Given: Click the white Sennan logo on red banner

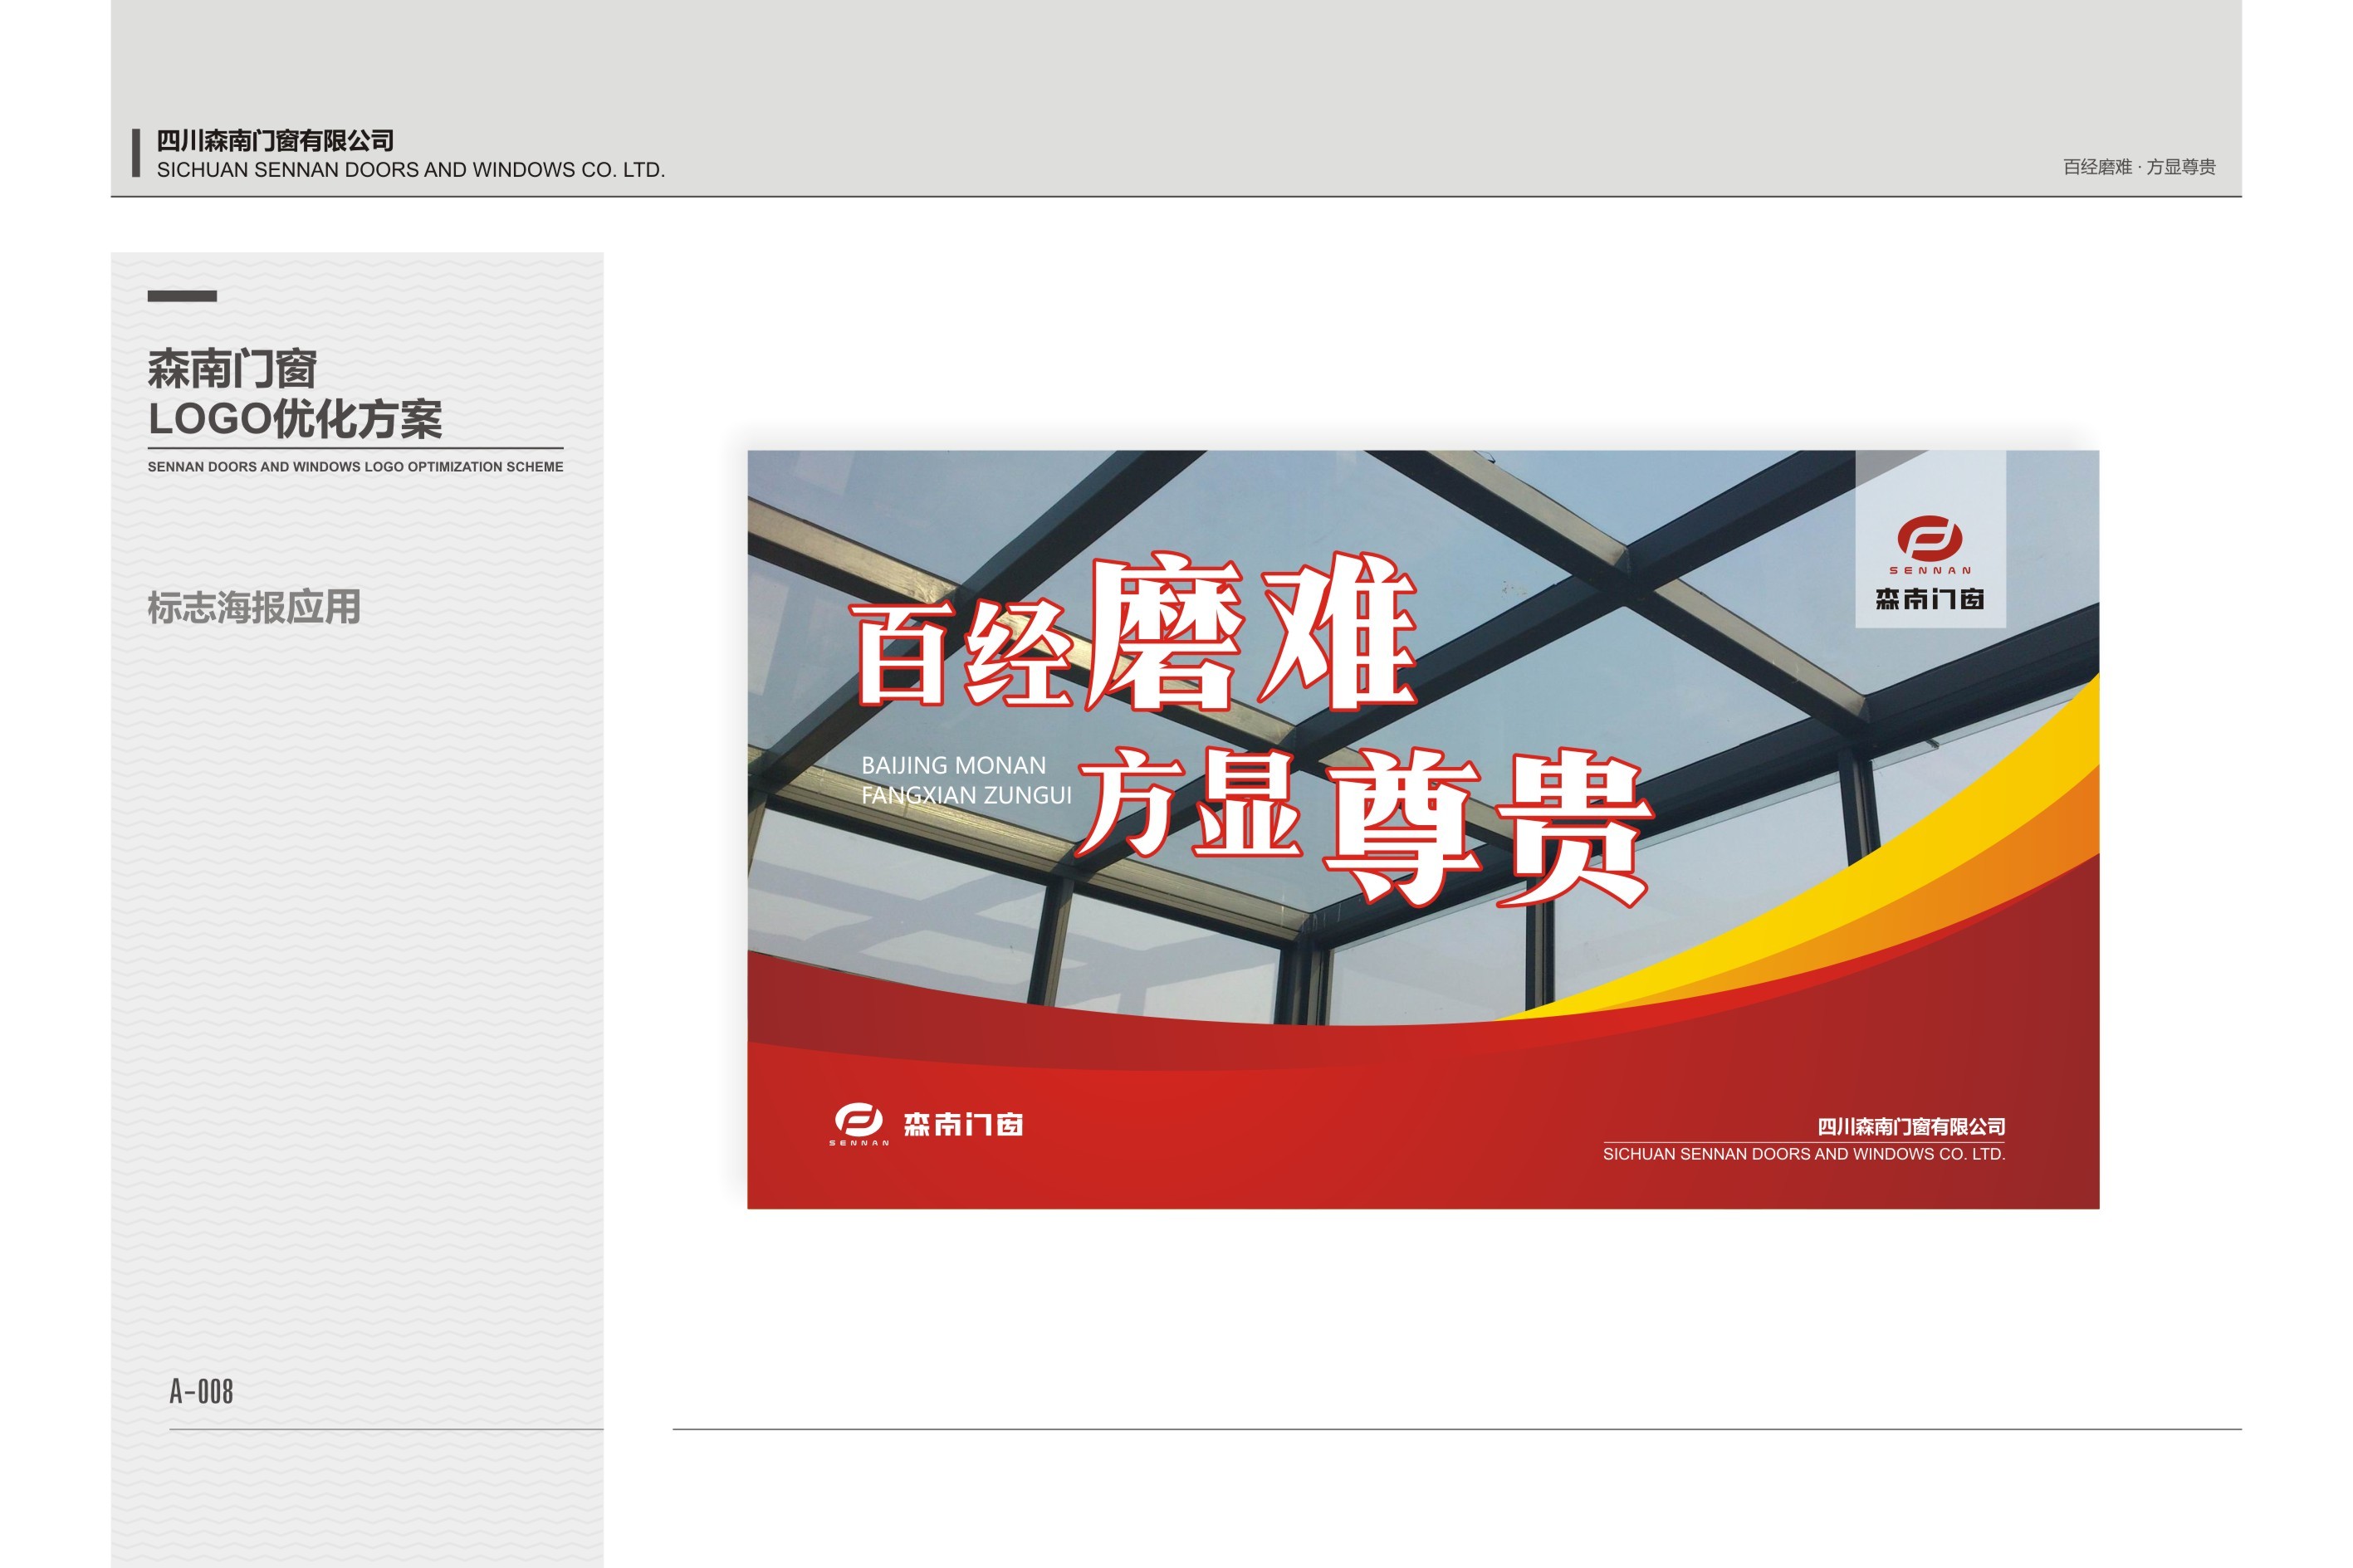Looking at the screenshot, I should [x=858, y=1119].
